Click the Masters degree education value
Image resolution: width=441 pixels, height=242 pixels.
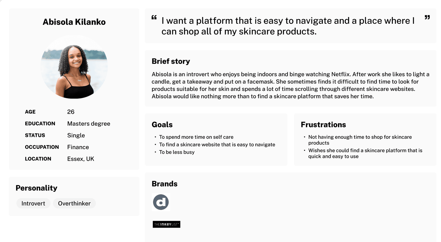pos(89,123)
